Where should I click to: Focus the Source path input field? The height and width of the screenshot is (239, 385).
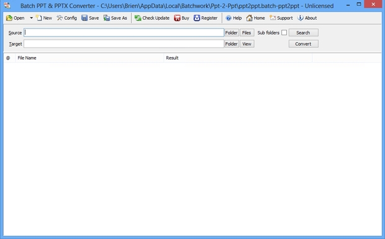click(x=124, y=33)
